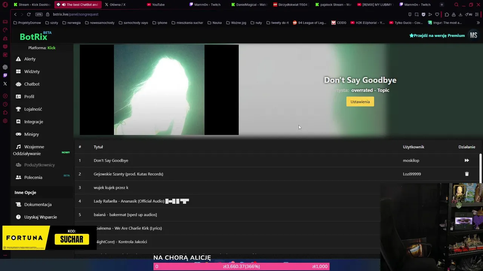Click Tytuł column header
The height and width of the screenshot is (271, 483).
coord(98,147)
